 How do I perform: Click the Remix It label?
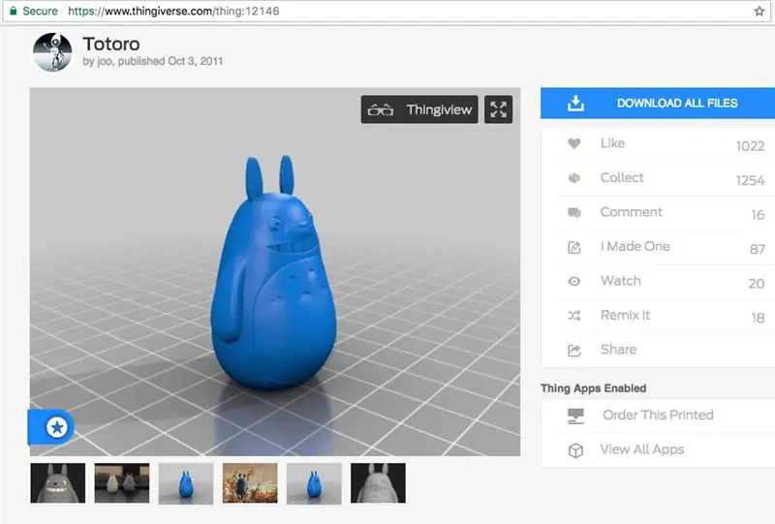(625, 315)
